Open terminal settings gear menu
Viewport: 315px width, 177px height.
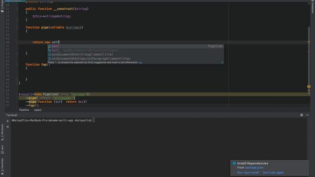302,115
